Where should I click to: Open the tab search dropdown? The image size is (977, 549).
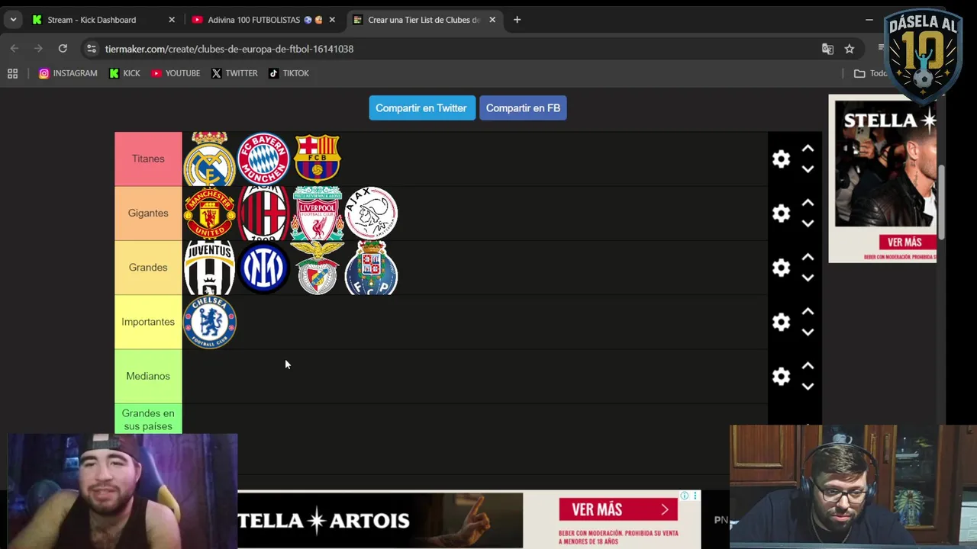point(13,20)
